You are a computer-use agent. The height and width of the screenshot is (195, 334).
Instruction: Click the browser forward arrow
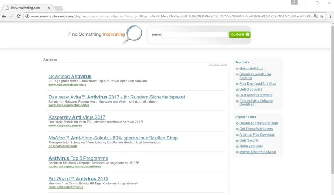coord(11,17)
